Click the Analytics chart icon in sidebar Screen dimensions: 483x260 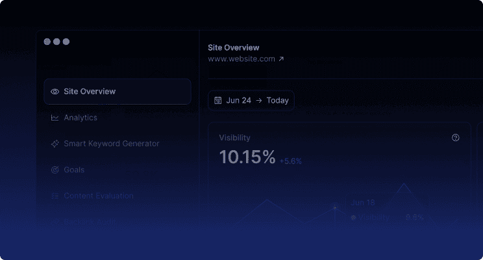[55, 118]
